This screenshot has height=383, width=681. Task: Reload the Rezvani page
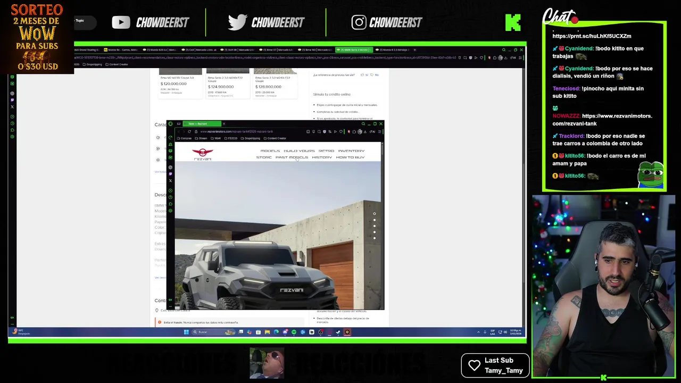pos(189,131)
